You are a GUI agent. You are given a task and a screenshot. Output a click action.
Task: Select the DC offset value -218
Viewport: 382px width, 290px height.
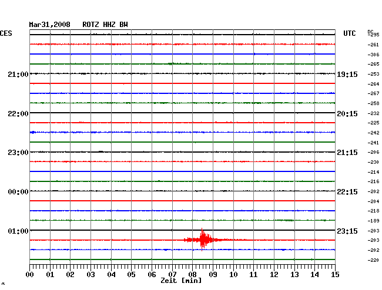click(373, 211)
